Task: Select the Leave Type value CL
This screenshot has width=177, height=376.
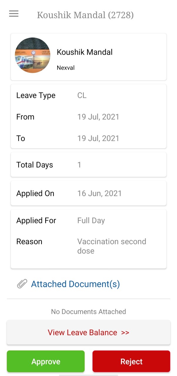Action: 82,95
